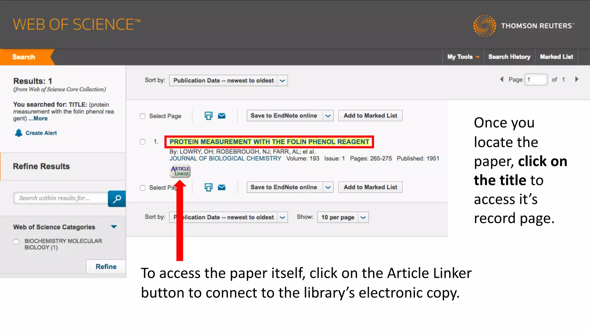Open Journal of Biological Chemistry link
Image resolution: width=590 pixels, height=331 pixels.
(x=225, y=158)
